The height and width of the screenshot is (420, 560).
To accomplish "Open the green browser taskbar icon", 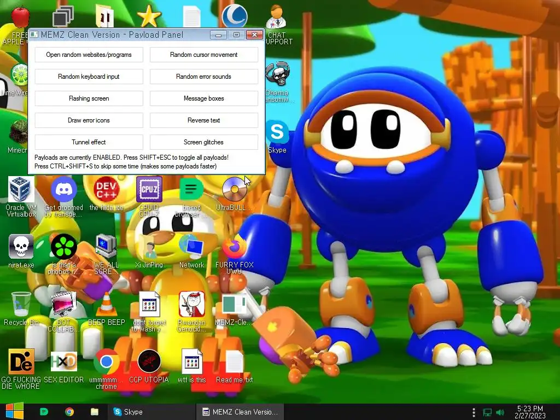I will point(44,412).
